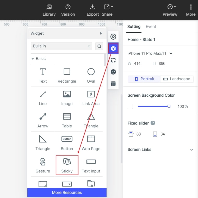Pick the Image widget

67,98
